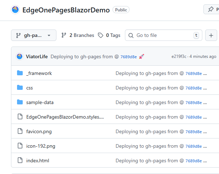
Task: Click commit message text in favicon.png row
Action: [150, 131]
